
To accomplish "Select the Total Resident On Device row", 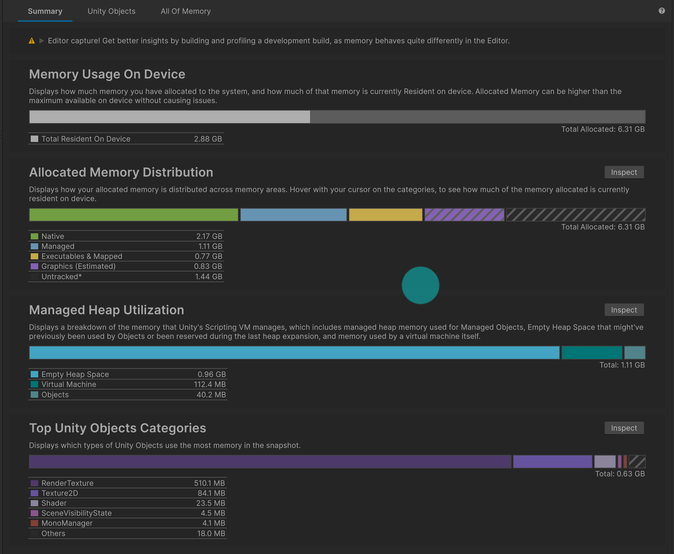I will (x=126, y=139).
